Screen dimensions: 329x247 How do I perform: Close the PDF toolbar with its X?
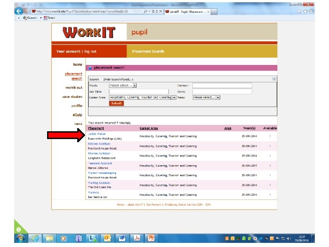click(x=19, y=18)
